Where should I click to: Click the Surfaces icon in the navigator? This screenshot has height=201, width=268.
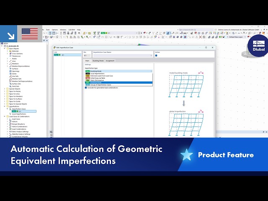click(10, 69)
